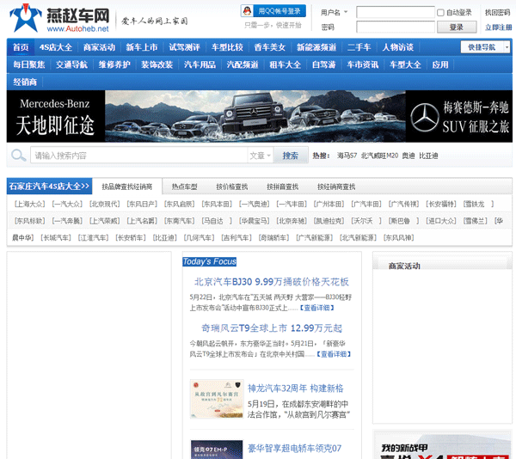
Task: Click the 登录 button
Action: (457, 27)
